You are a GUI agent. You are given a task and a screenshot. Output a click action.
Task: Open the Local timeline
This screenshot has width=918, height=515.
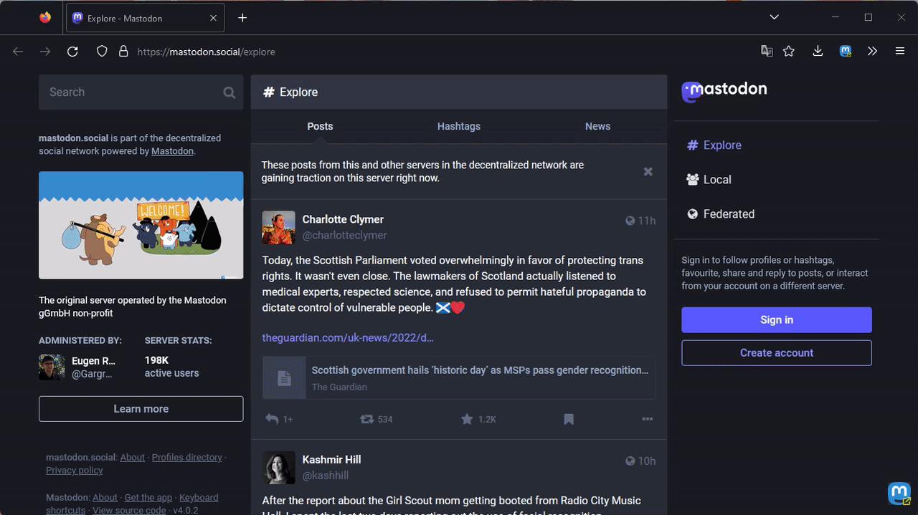point(709,180)
